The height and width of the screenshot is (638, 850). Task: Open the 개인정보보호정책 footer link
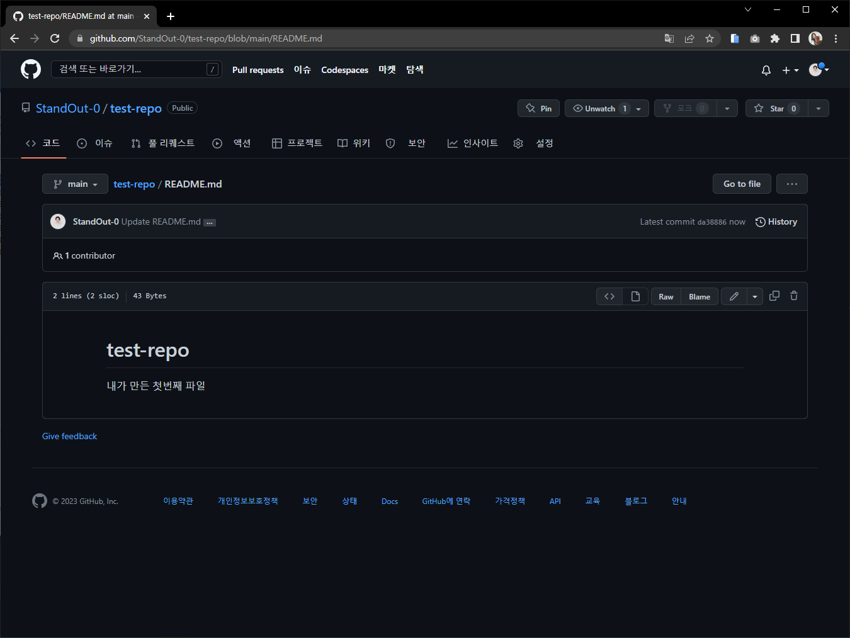[248, 501]
